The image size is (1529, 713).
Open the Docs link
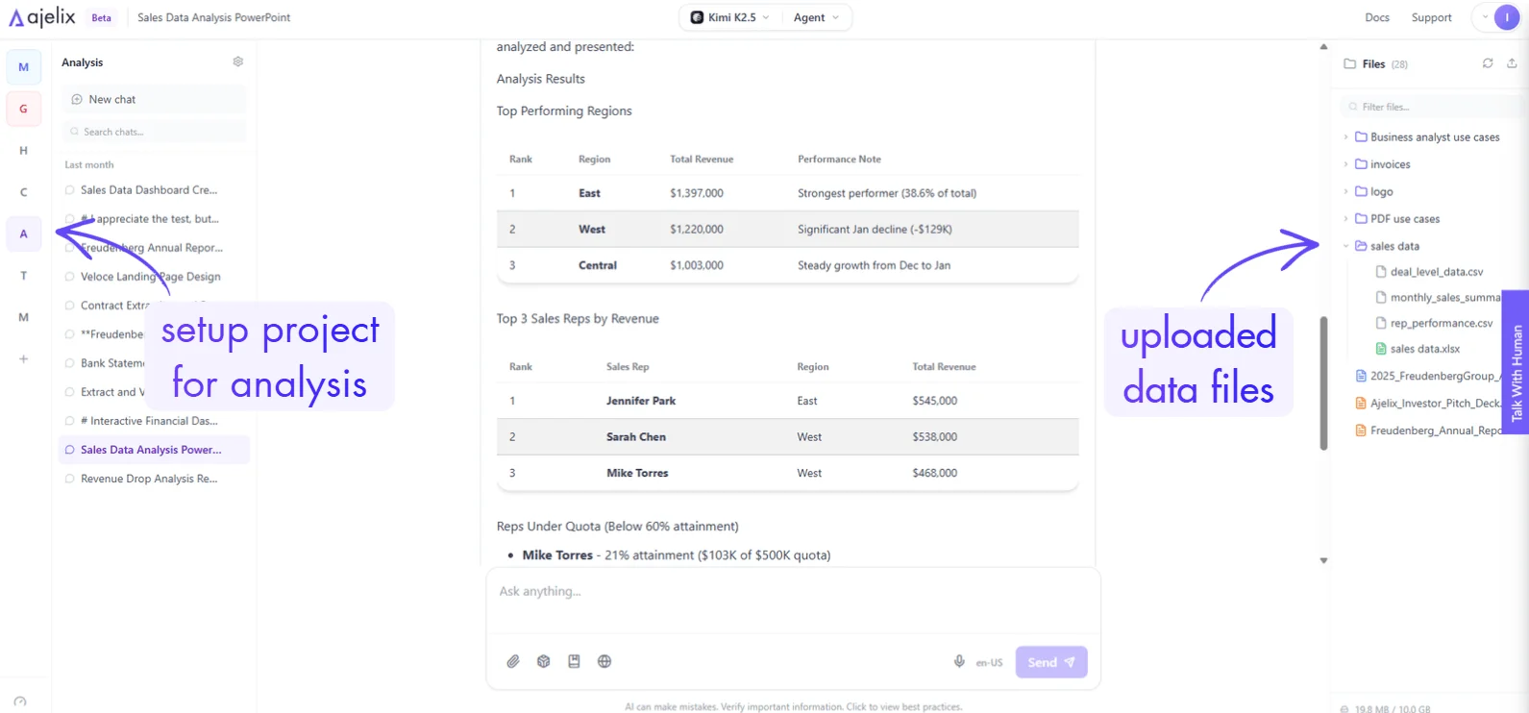(x=1376, y=17)
